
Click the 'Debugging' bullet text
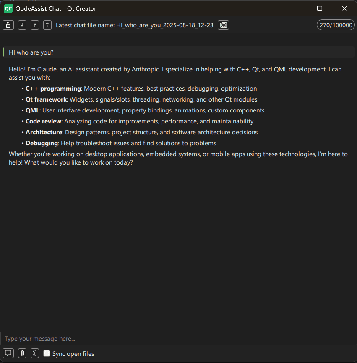click(x=42, y=143)
